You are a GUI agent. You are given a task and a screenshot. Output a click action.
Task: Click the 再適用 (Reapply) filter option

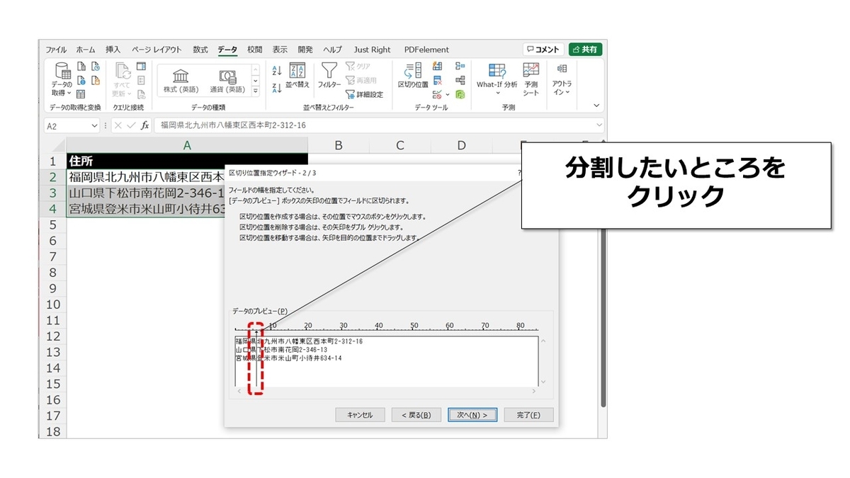click(x=361, y=80)
